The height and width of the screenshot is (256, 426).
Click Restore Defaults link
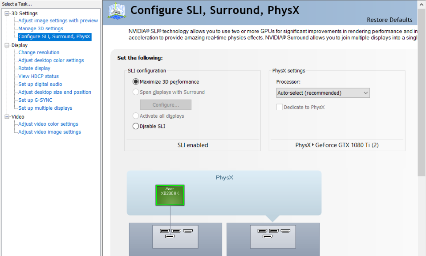pyautogui.click(x=389, y=20)
